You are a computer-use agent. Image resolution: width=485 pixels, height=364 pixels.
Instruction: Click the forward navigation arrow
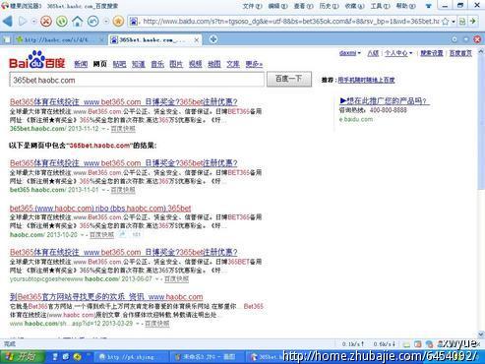pyautogui.click(x=23, y=22)
